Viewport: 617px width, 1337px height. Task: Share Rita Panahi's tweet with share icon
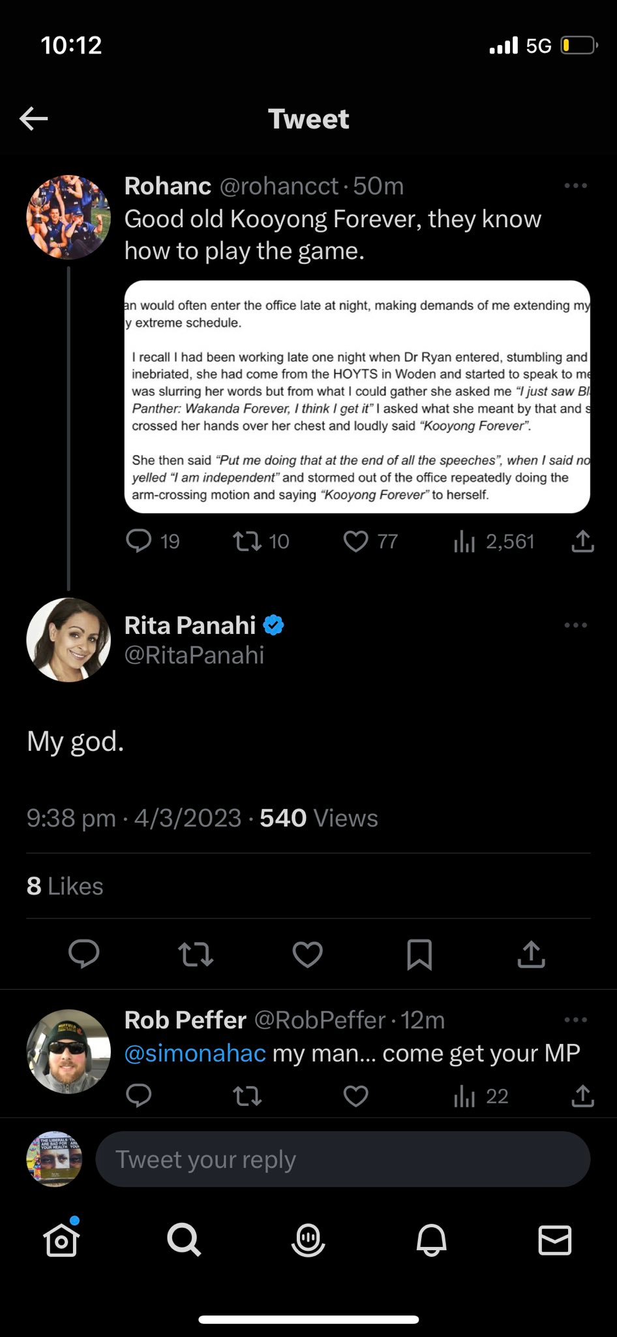[x=531, y=954]
